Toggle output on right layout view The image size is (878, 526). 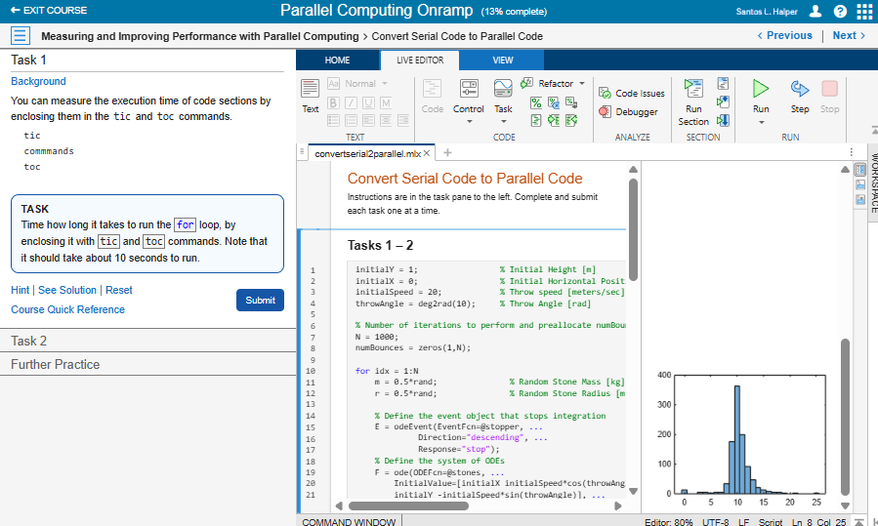[x=859, y=170]
